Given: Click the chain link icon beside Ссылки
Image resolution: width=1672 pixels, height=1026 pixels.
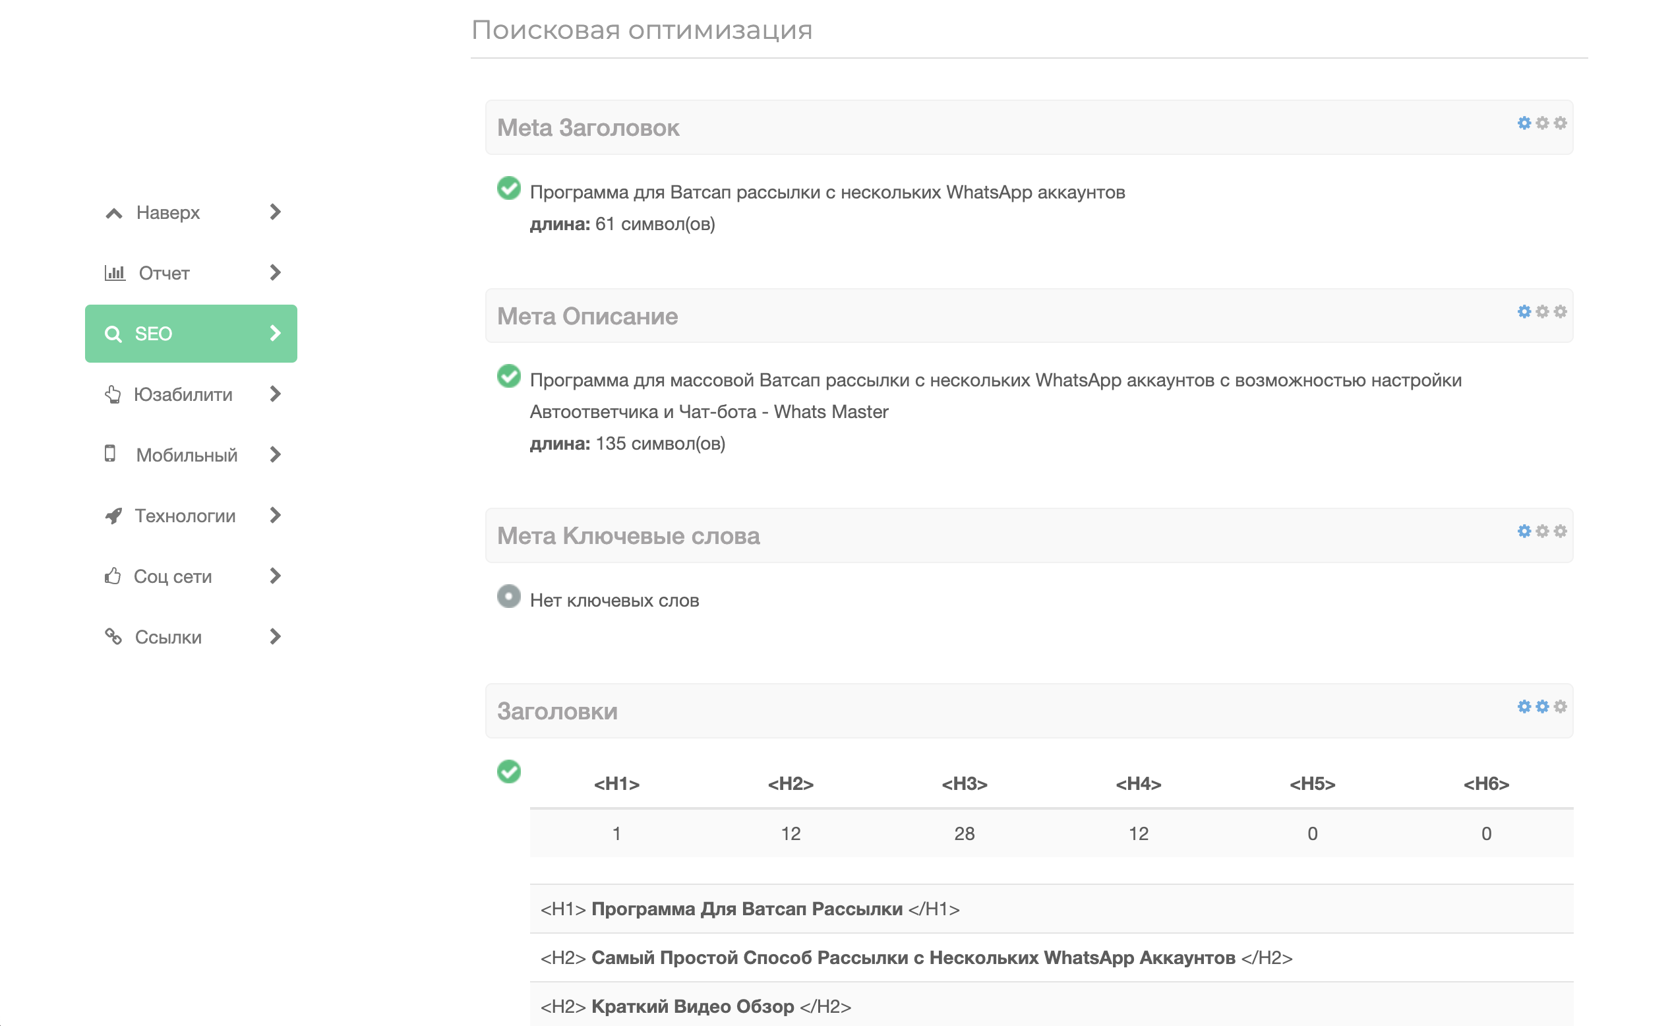Looking at the screenshot, I should [113, 636].
